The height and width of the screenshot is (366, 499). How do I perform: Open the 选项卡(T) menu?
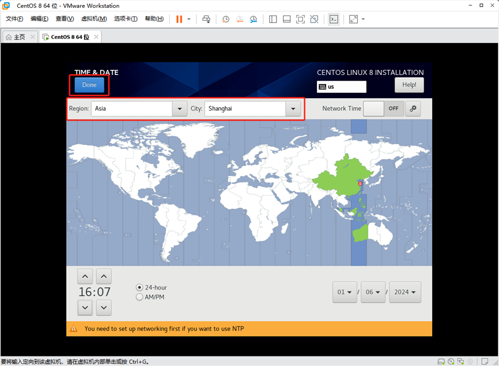(126, 19)
